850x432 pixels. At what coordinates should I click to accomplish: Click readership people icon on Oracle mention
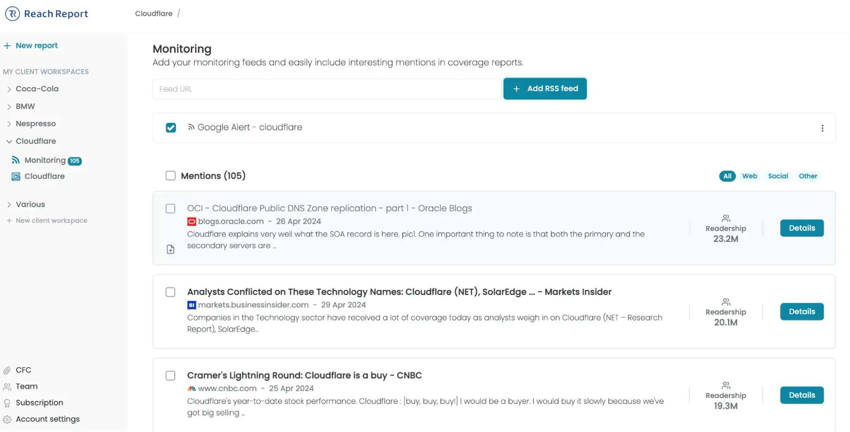[726, 219]
